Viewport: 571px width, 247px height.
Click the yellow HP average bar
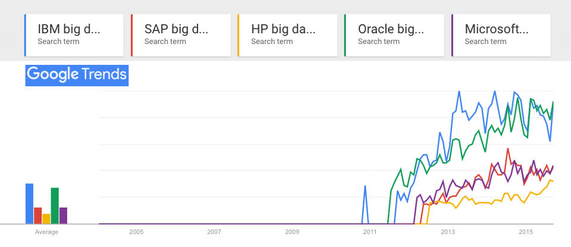[46, 218]
